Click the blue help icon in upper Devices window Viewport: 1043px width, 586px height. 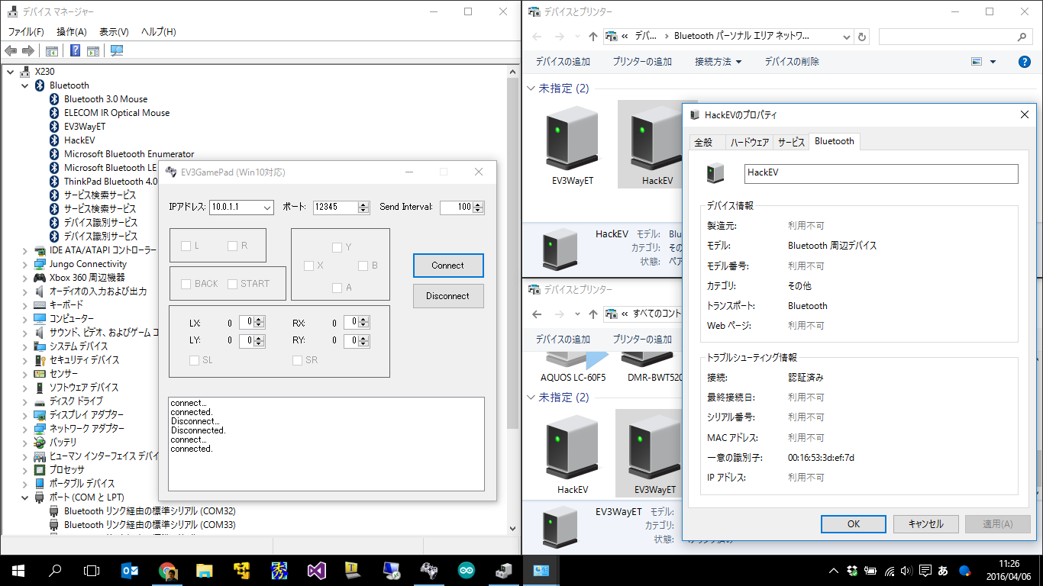[x=1025, y=62]
